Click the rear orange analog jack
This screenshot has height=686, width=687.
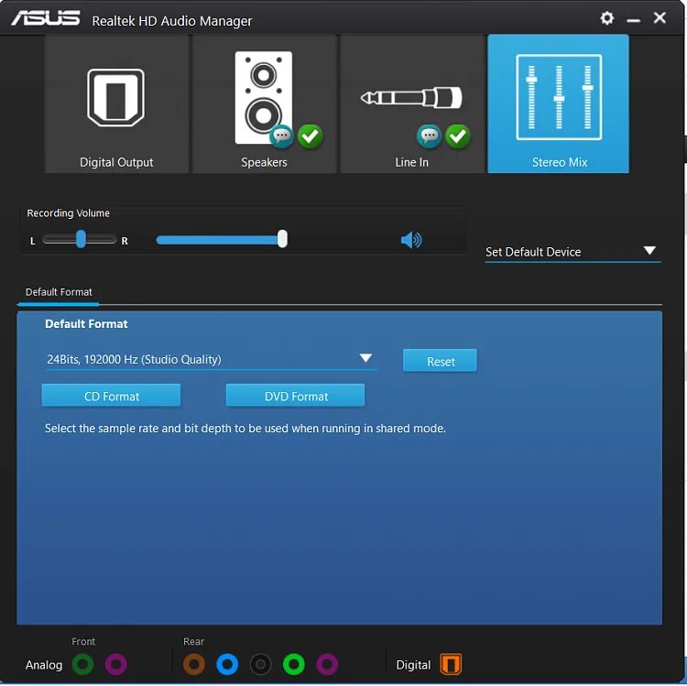tap(194, 664)
